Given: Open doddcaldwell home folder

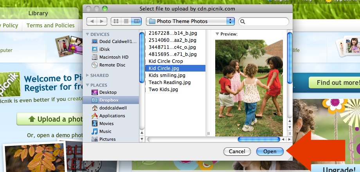Looking at the screenshot, I should (109, 108).
